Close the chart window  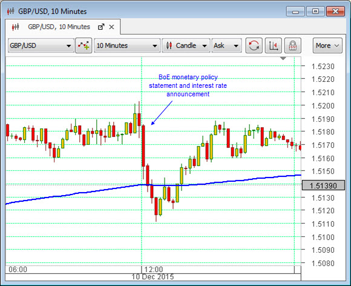coord(335,12)
